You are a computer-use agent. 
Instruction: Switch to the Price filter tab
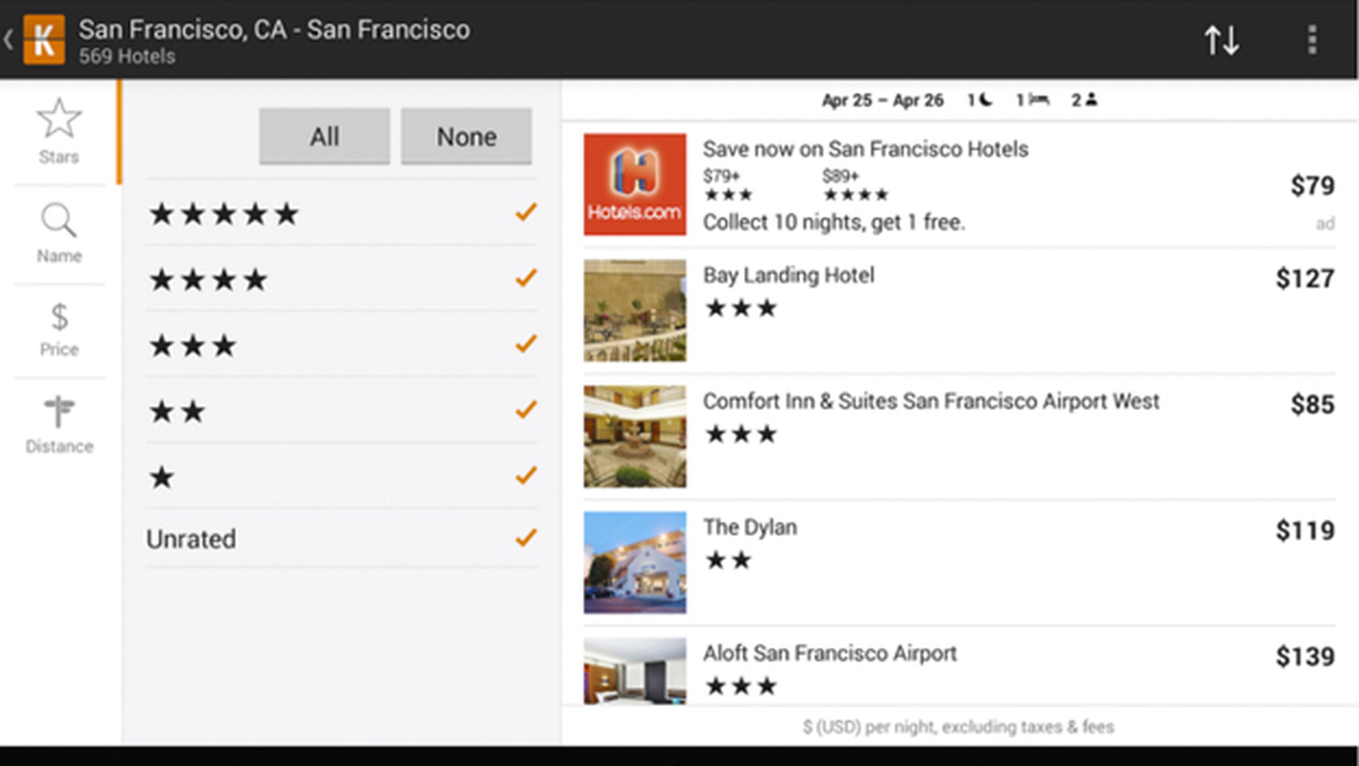(59, 330)
